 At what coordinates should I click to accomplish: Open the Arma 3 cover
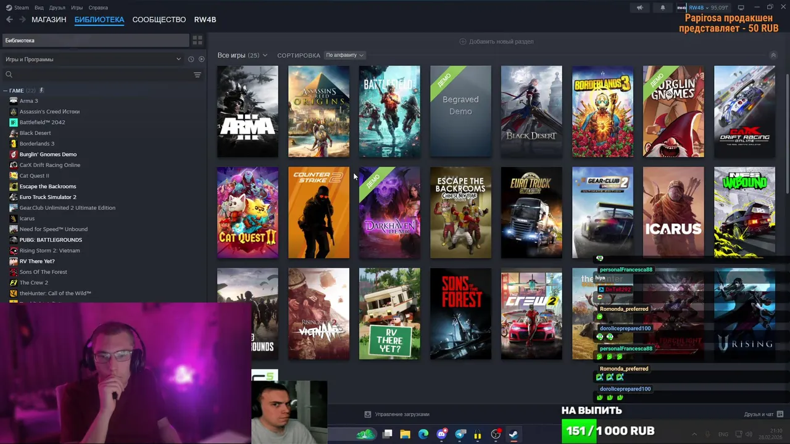coord(247,112)
